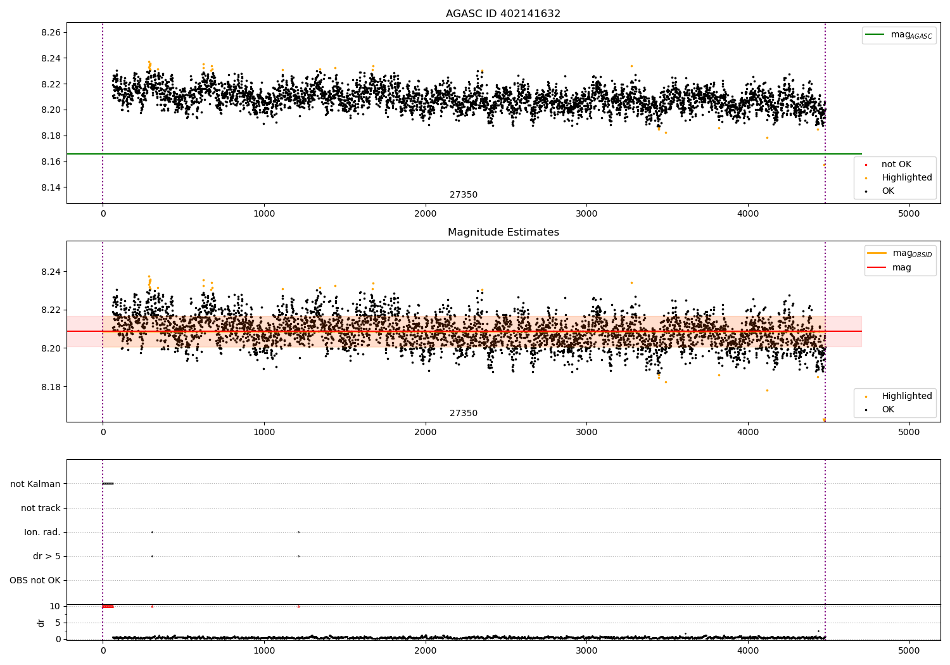Viewport: 950px width, 665px height.
Task: Click the '5' tick on the dr axis
Action: pyautogui.click(x=58, y=623)
